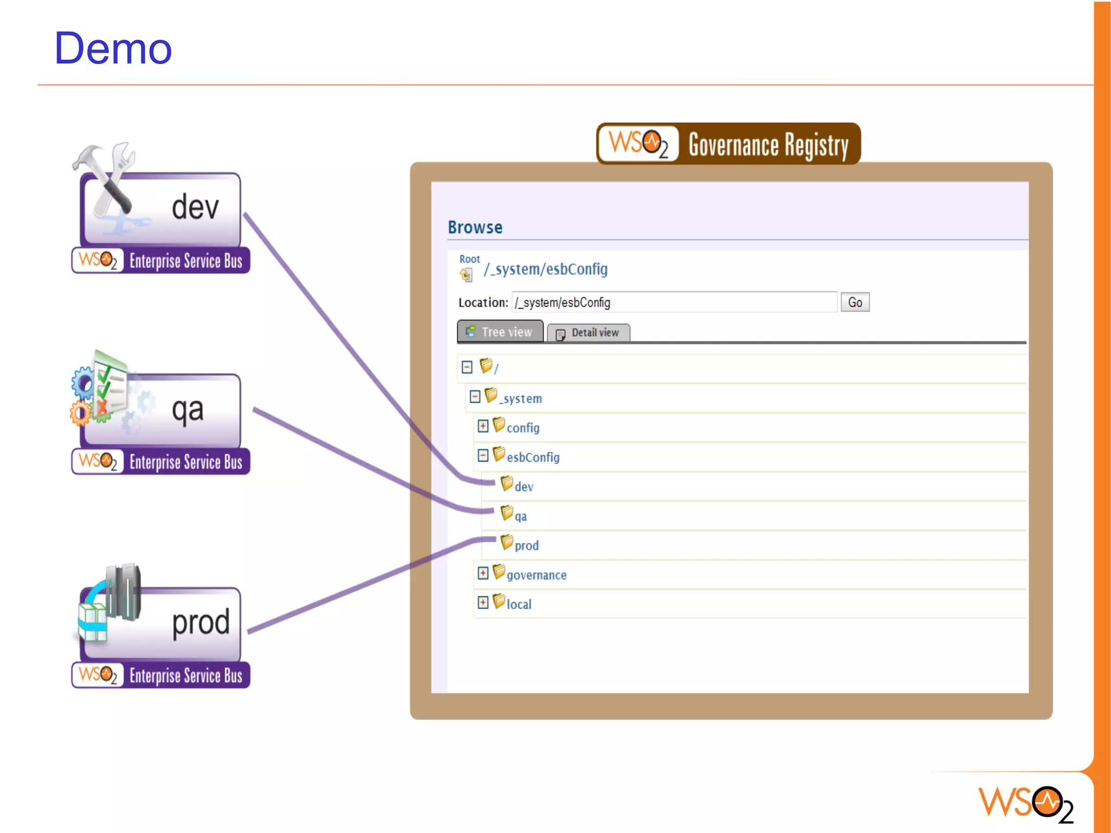The image size is (1111, 833).
Task: Expand the local folder node
Action: [483, 602]
